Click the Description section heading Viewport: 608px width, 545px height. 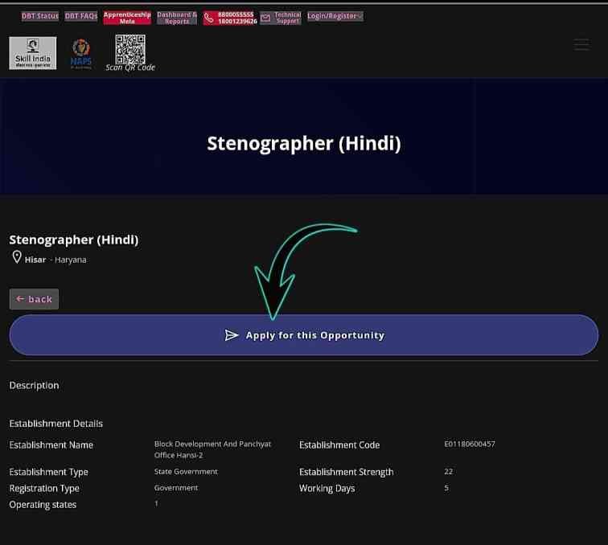34,386
